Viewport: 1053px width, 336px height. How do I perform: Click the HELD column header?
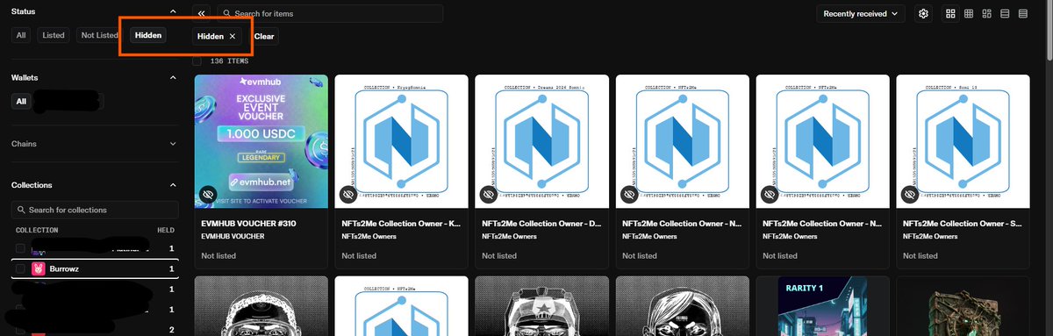point(165,230)
